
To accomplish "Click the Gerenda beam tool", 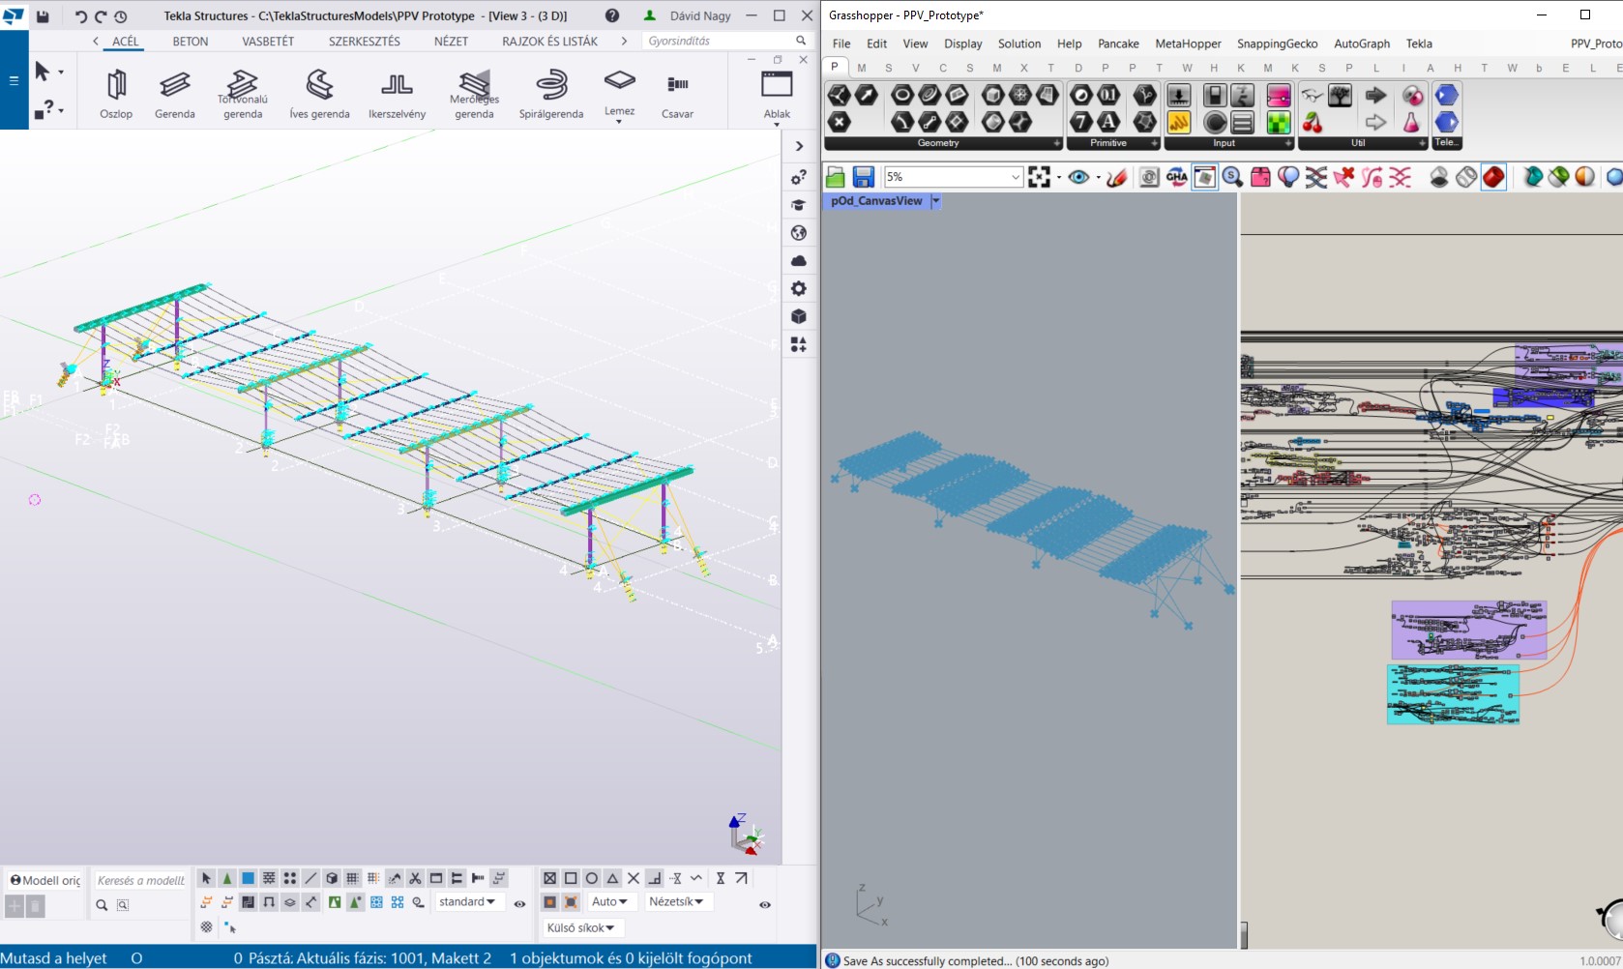I will point(174,94).
